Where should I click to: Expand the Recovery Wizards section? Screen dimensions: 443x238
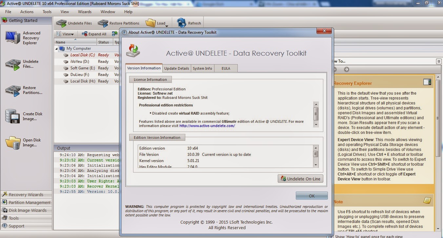[26, 194]
